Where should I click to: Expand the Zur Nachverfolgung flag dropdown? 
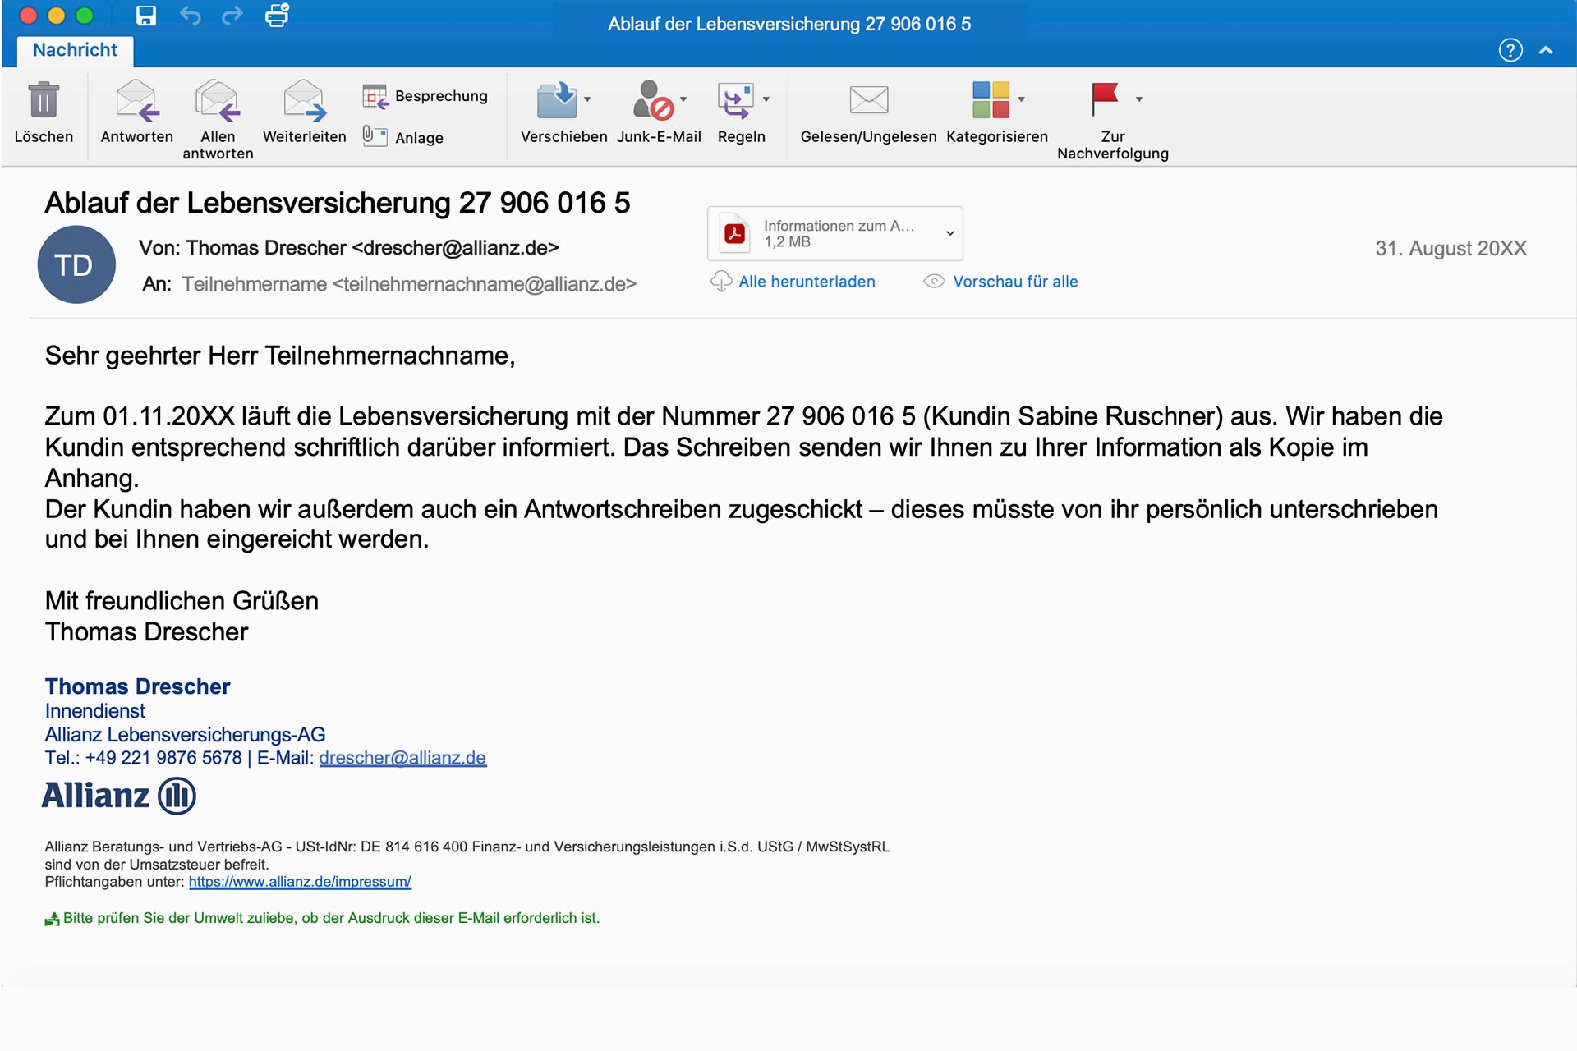(1139, 99)
